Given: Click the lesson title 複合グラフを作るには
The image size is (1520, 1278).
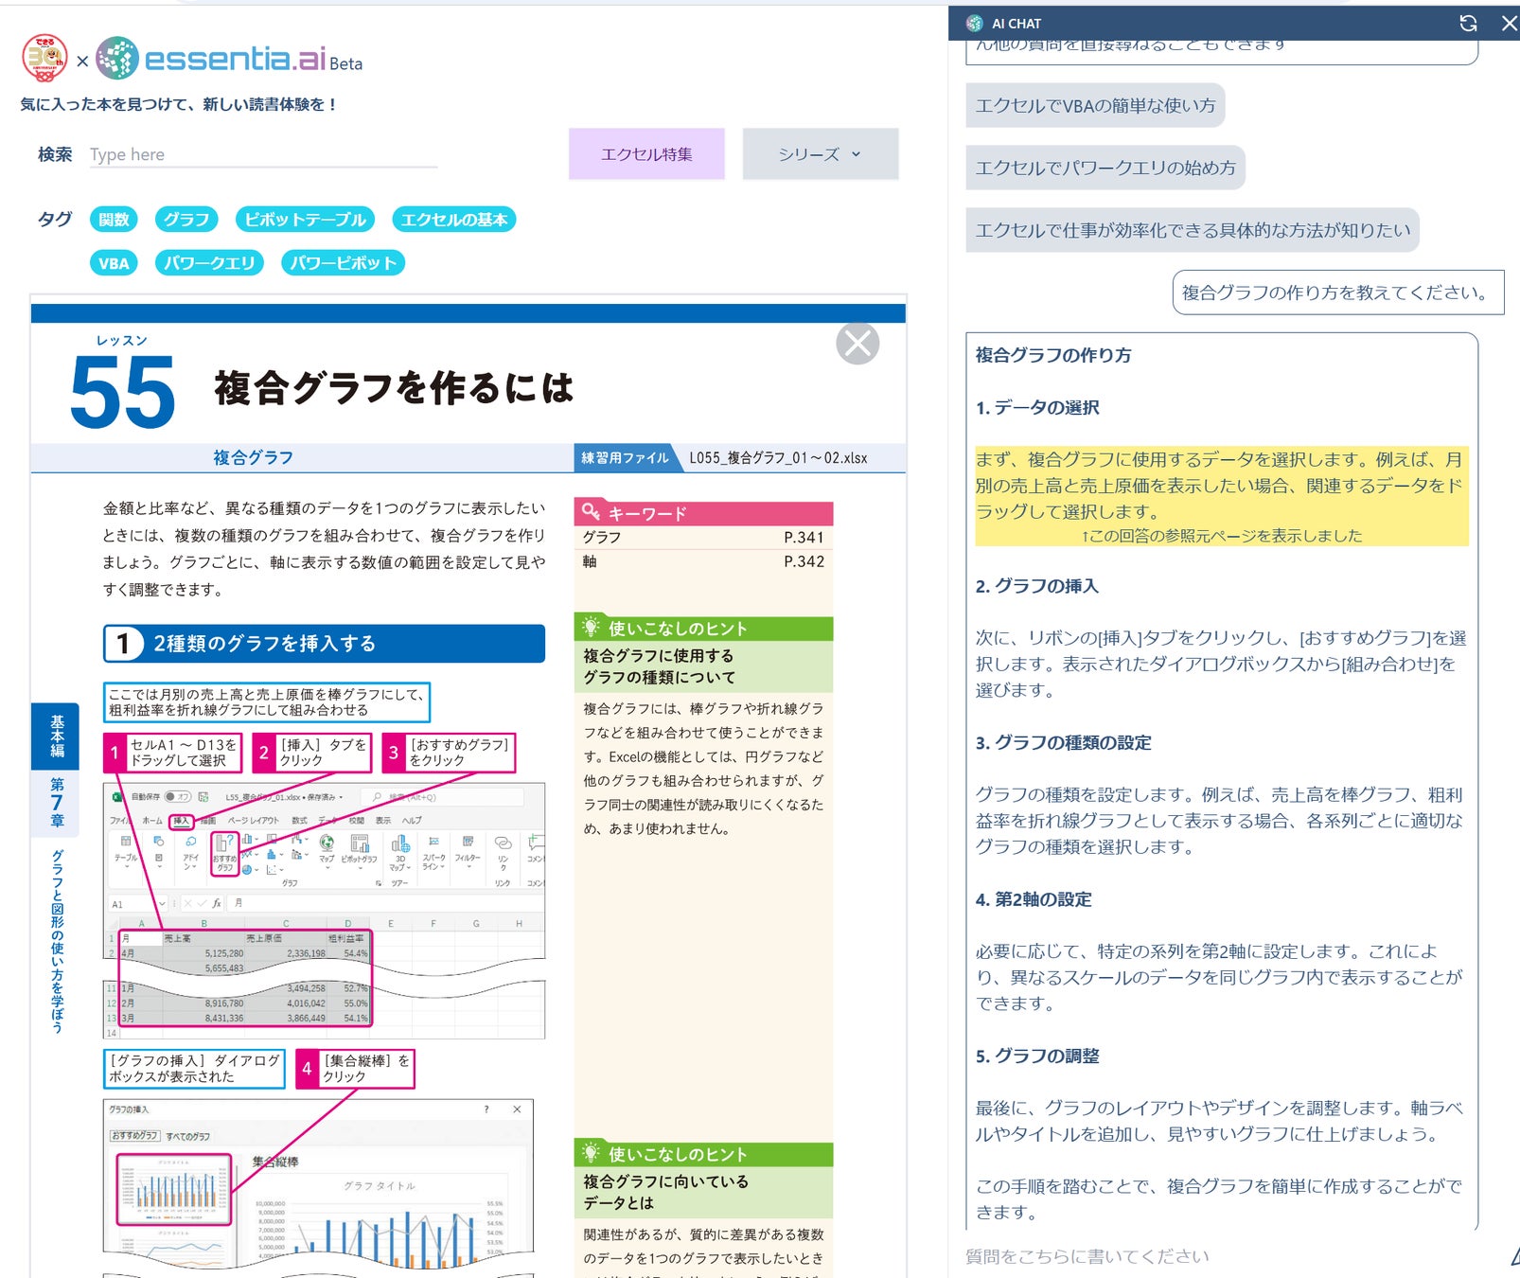Looking at the screenshot, I should (x=394, y=388).
